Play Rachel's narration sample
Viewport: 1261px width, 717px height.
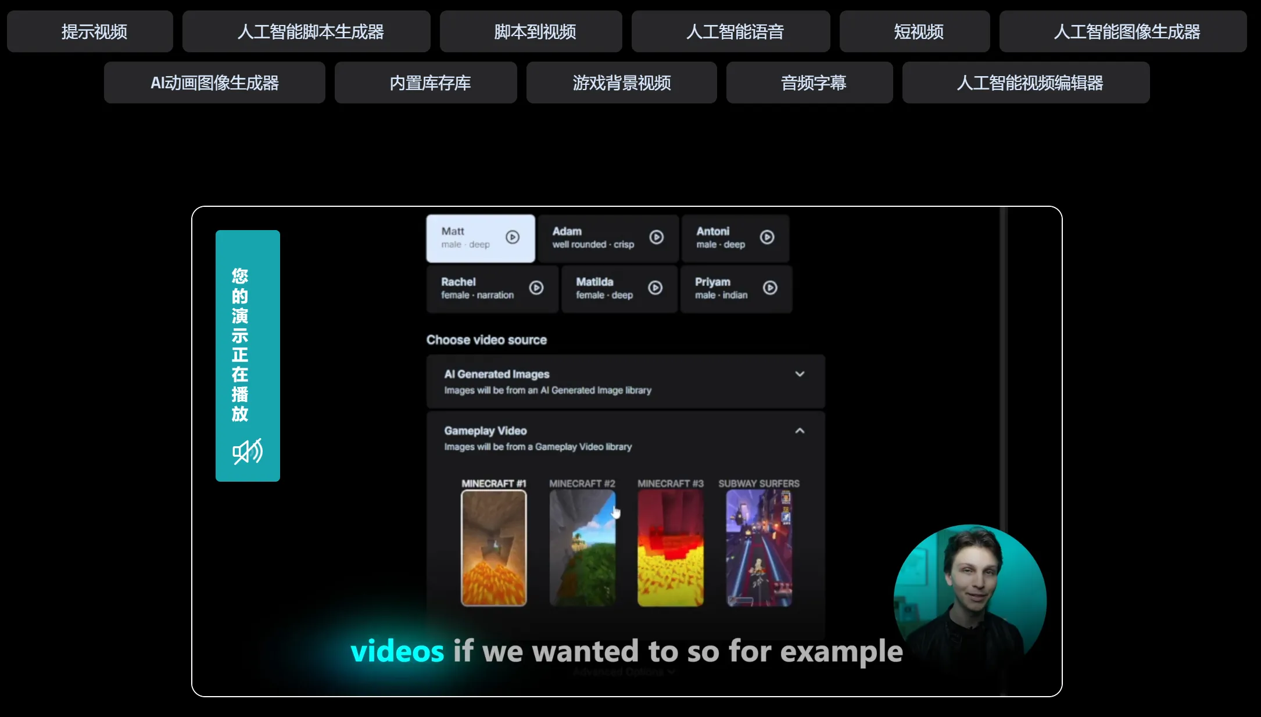tap(536, 288)
